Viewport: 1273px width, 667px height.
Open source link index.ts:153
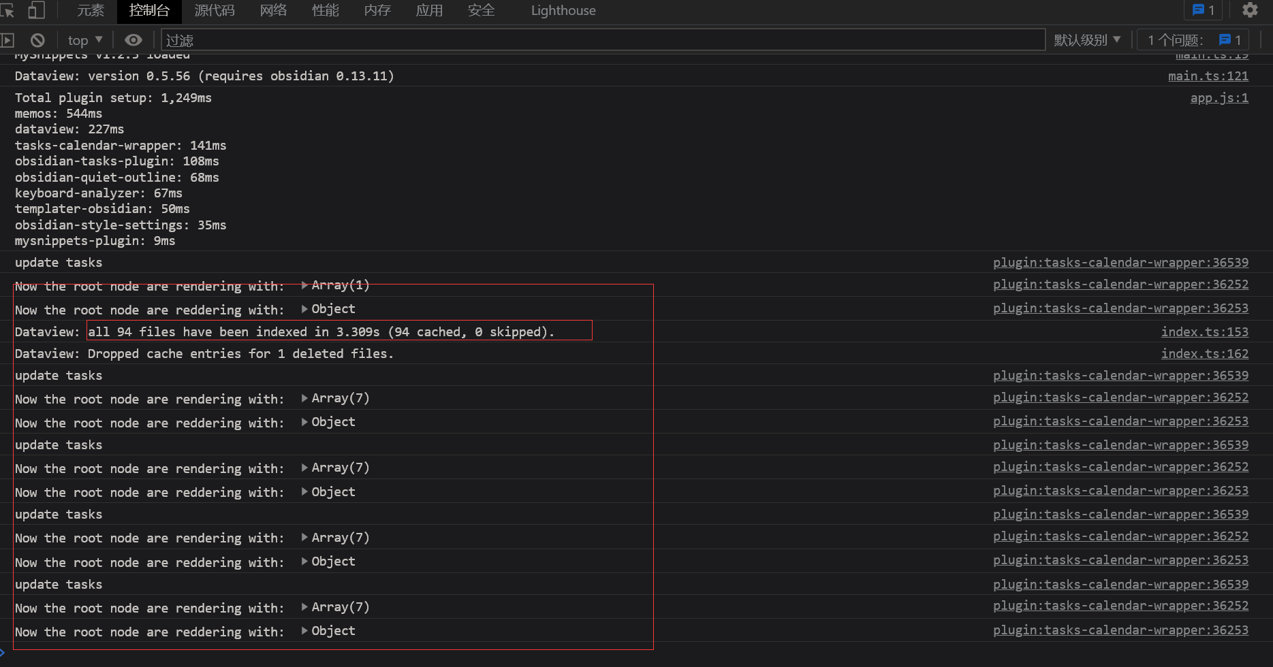pyautogui.click(x=1205, y=332)
